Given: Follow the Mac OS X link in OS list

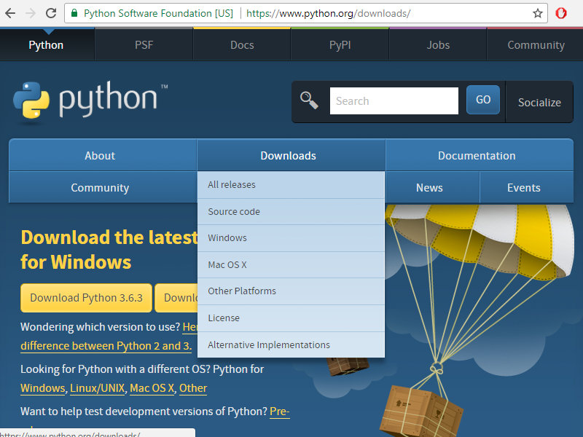Looking at the screenshot, I should tap(152, 388).
